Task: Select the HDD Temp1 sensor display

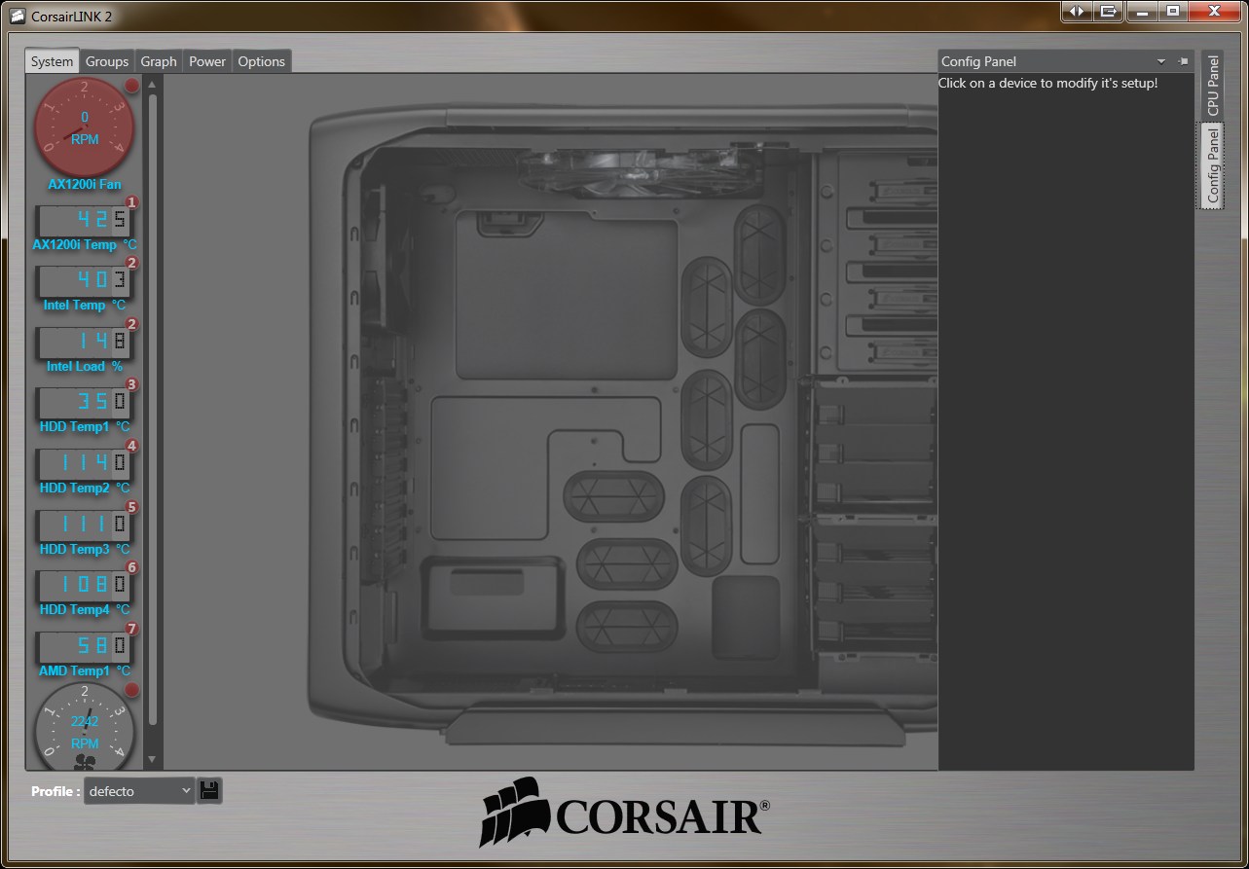Action: (84, 403)
